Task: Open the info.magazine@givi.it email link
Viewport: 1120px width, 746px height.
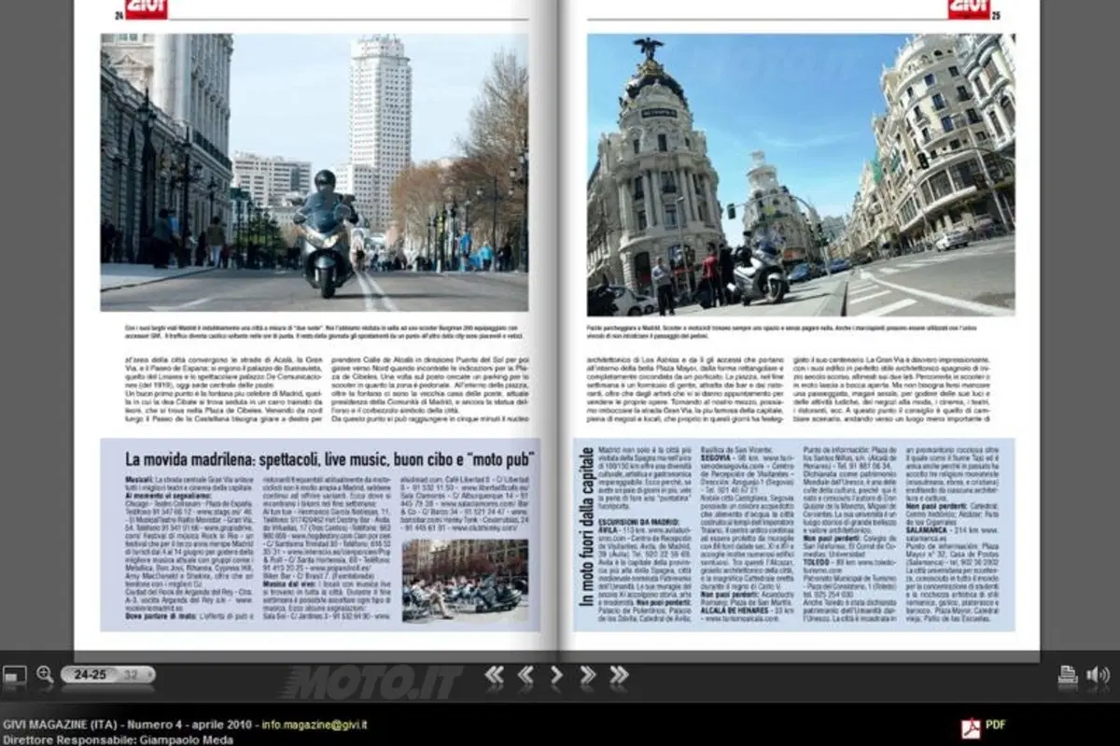Action: coord(314,725)
